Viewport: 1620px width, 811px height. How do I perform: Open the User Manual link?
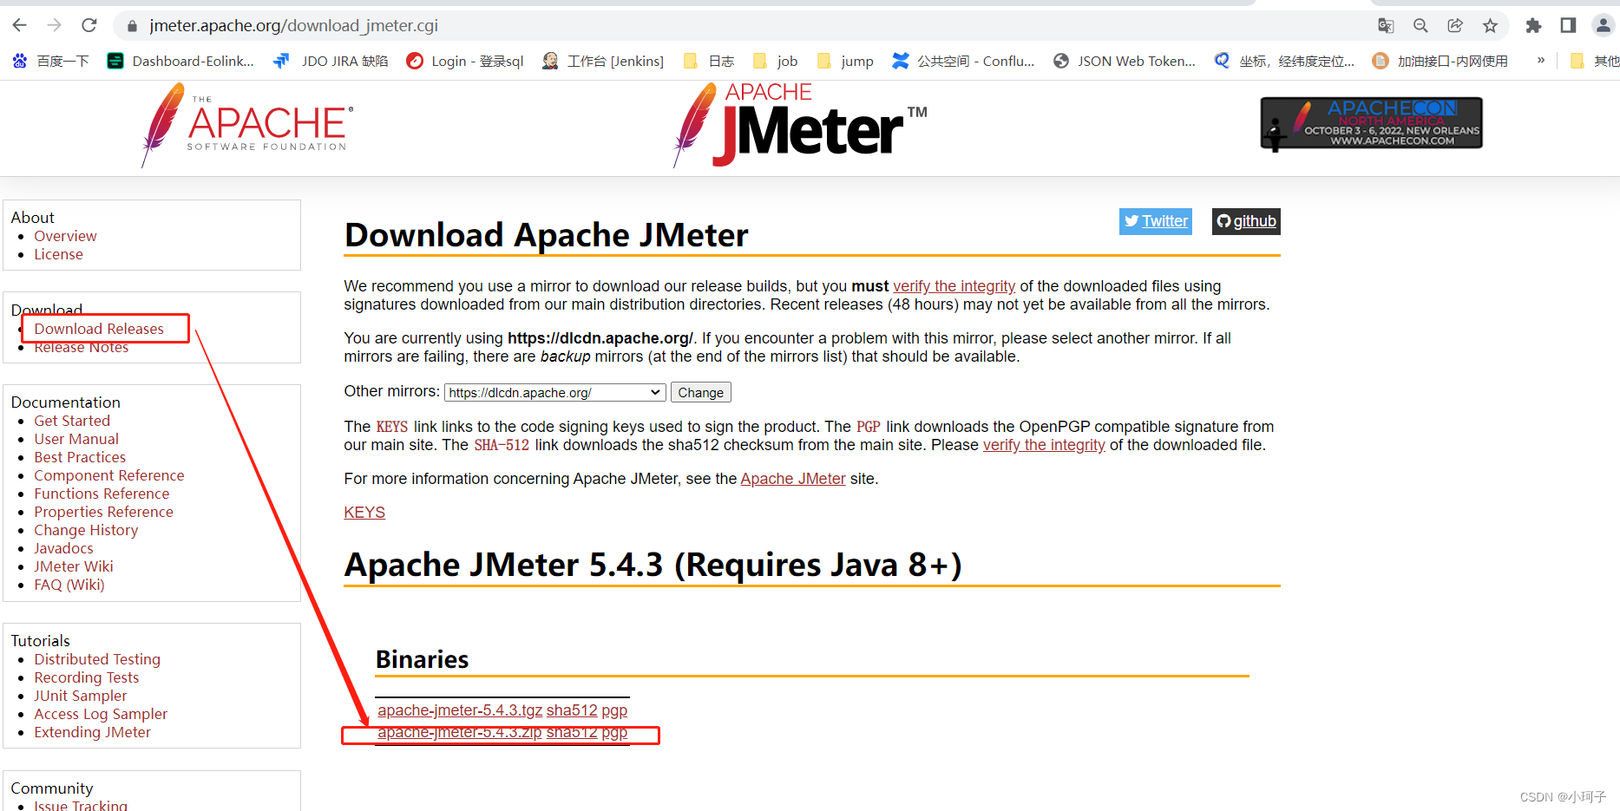76,439
